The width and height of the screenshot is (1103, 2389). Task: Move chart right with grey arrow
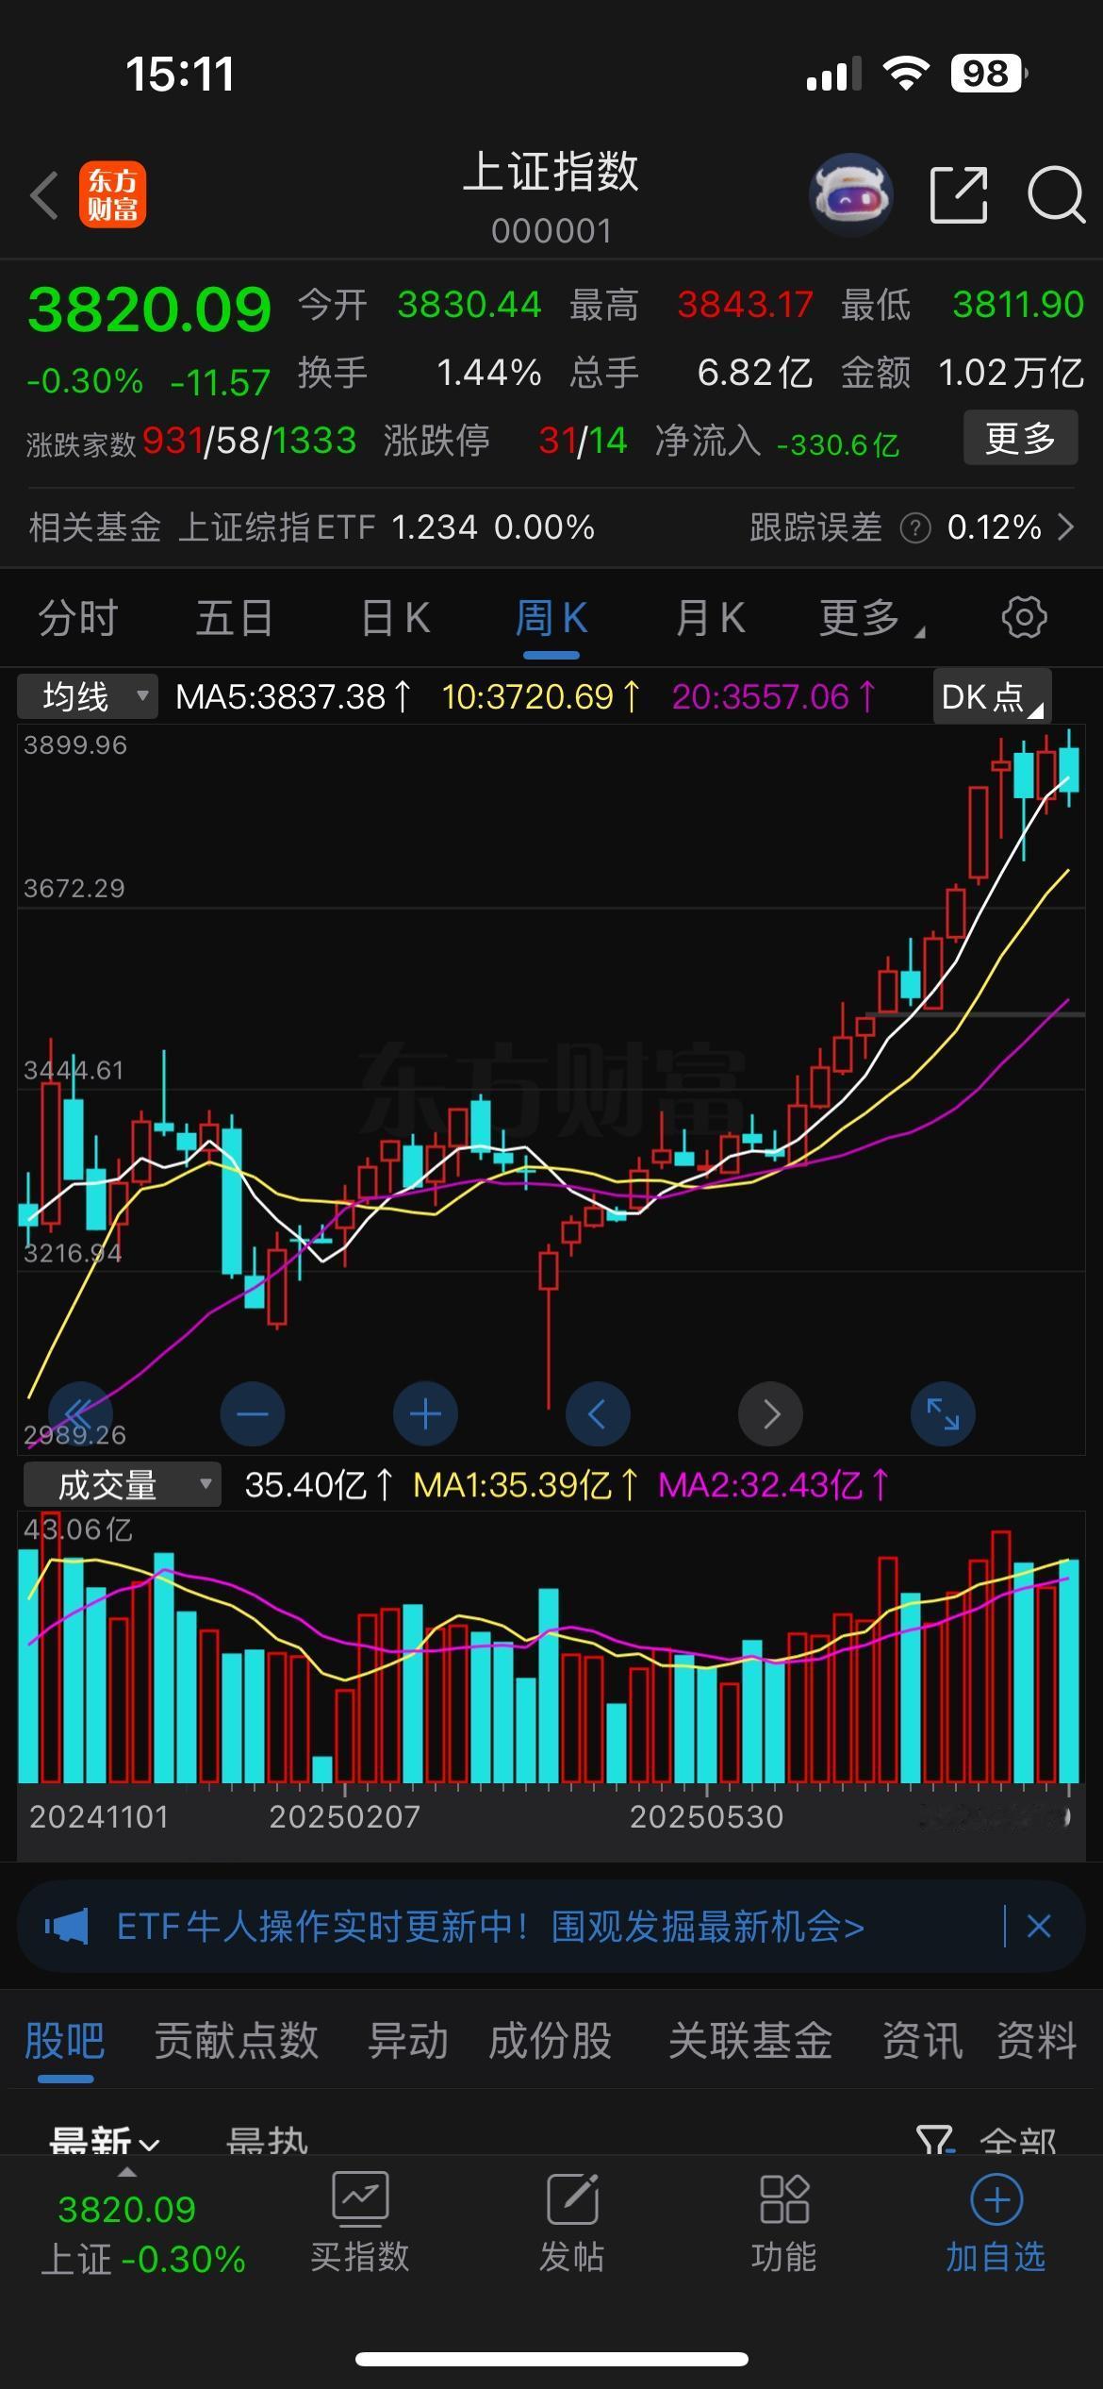pos(770,1414)
